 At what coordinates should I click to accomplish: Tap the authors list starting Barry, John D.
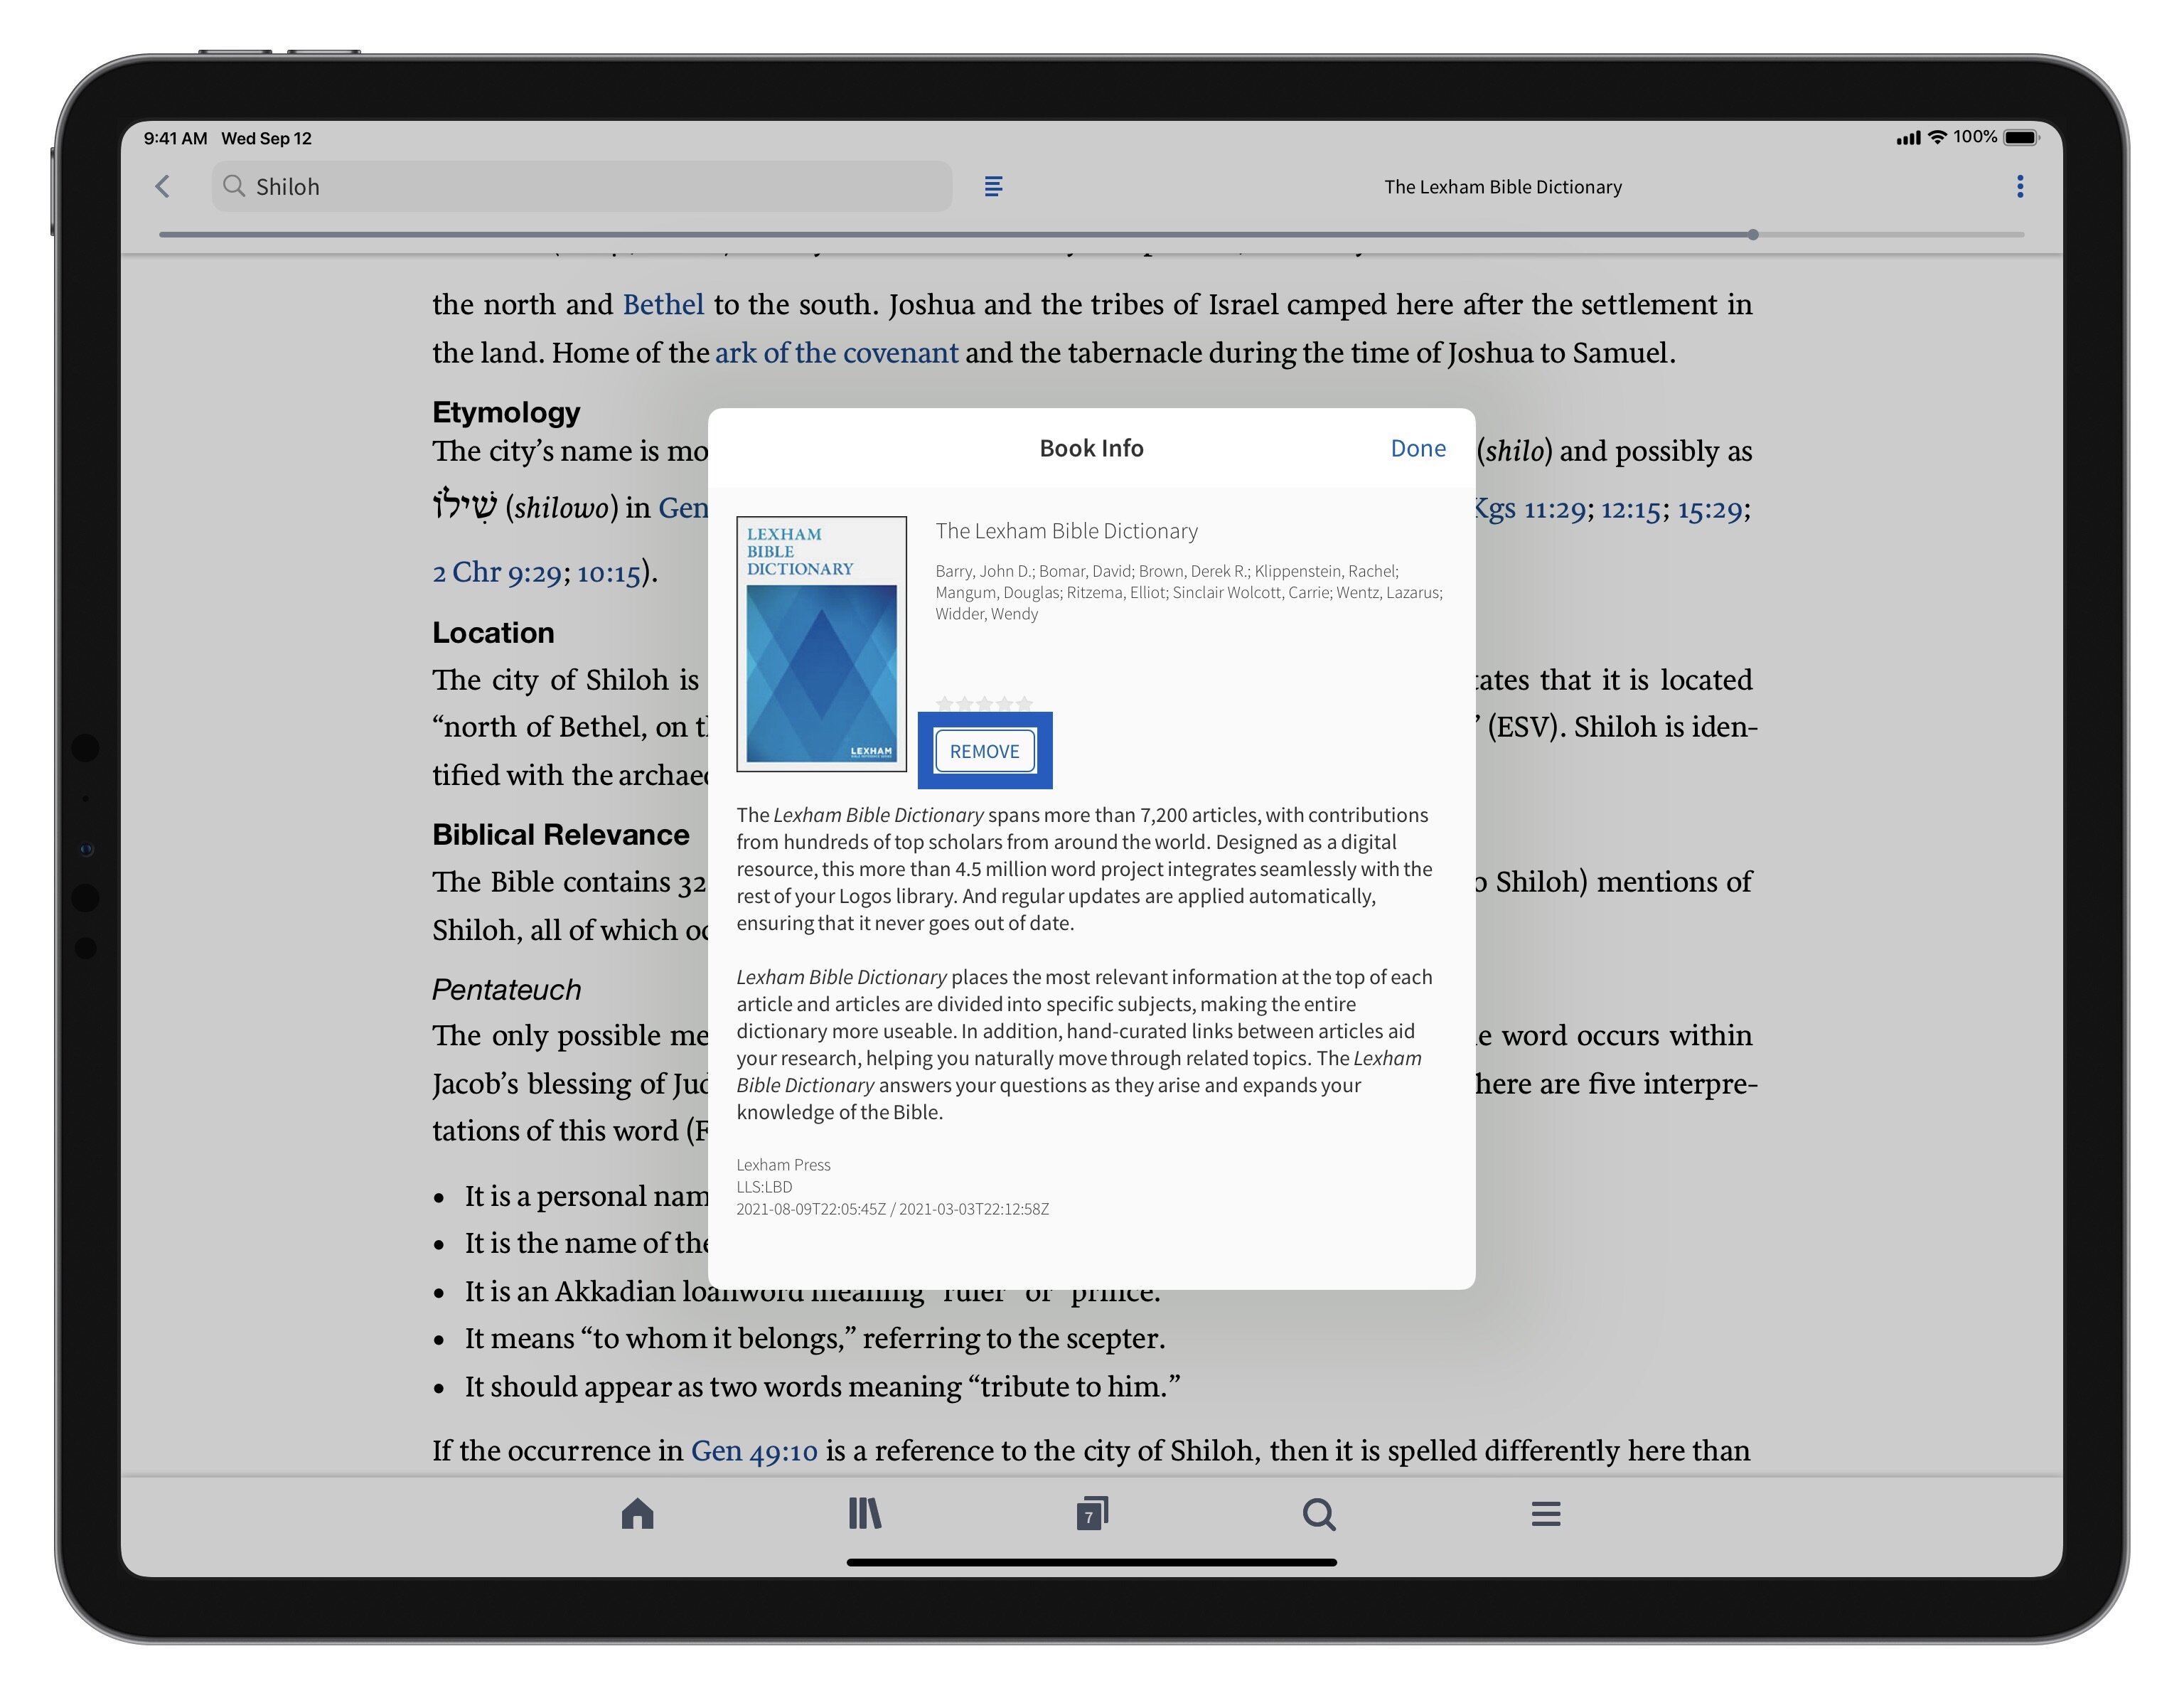(1189, 592)
